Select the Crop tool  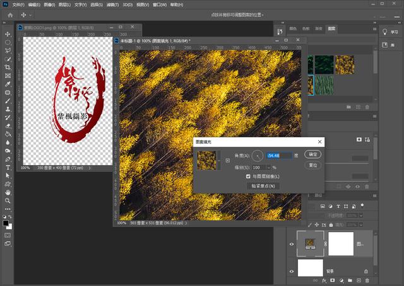tap(8, 67)
